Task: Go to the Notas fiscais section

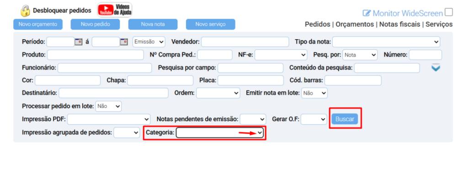Action: tap(399, 24)
